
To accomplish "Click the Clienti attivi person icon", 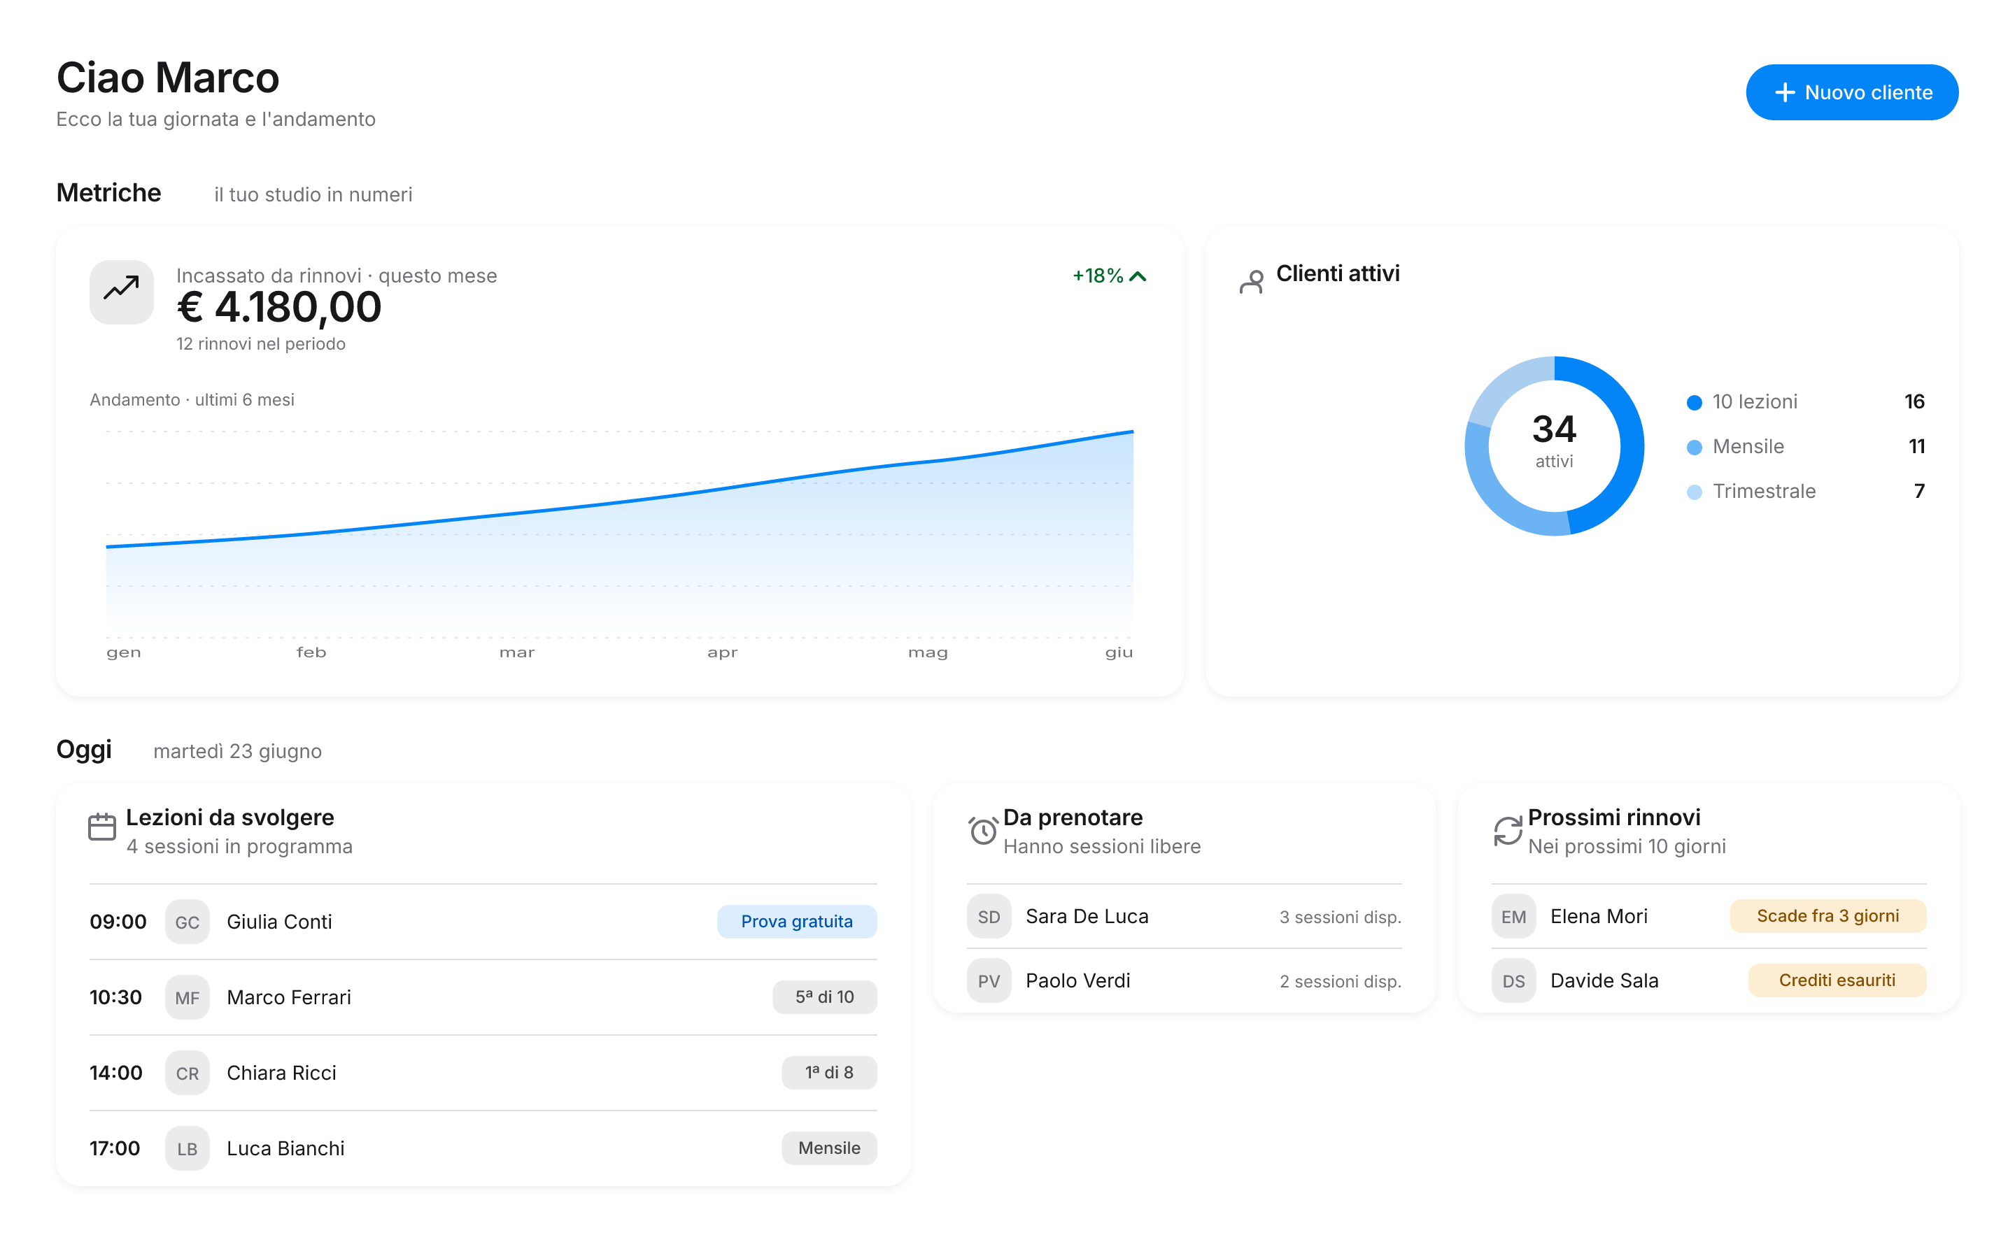I will tap(1251, 282).
